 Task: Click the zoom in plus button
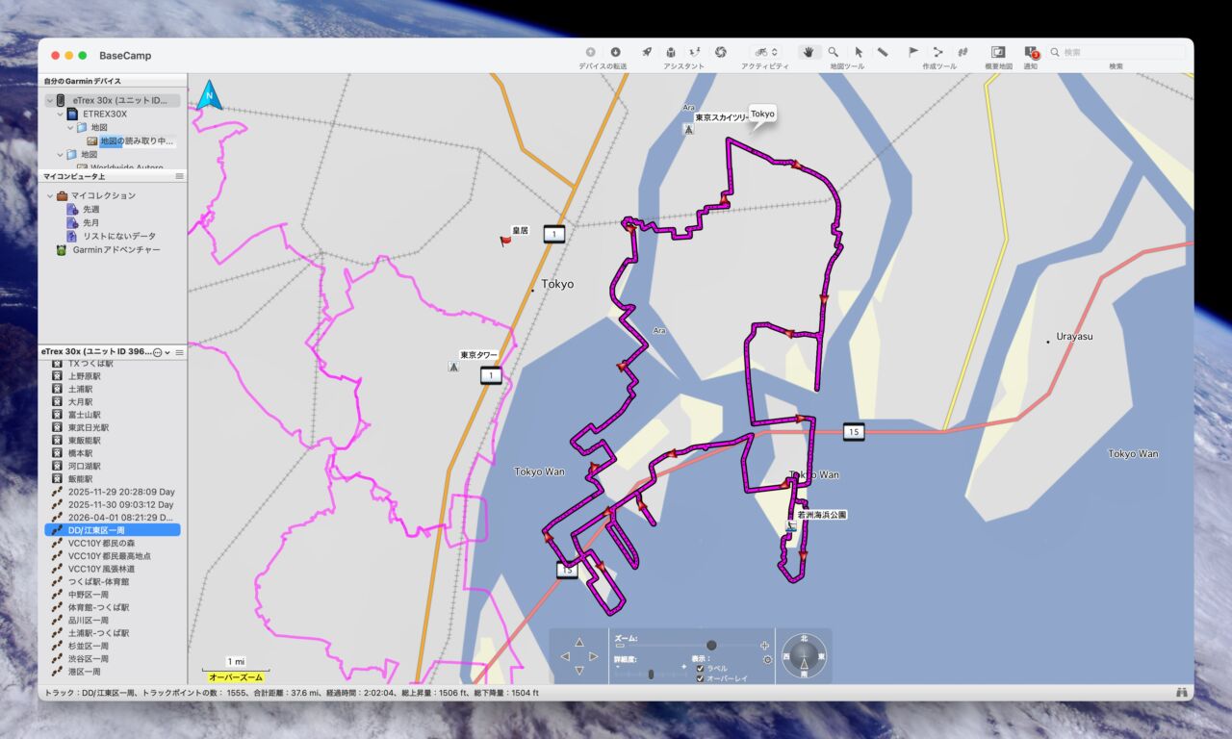click(764, 646)
